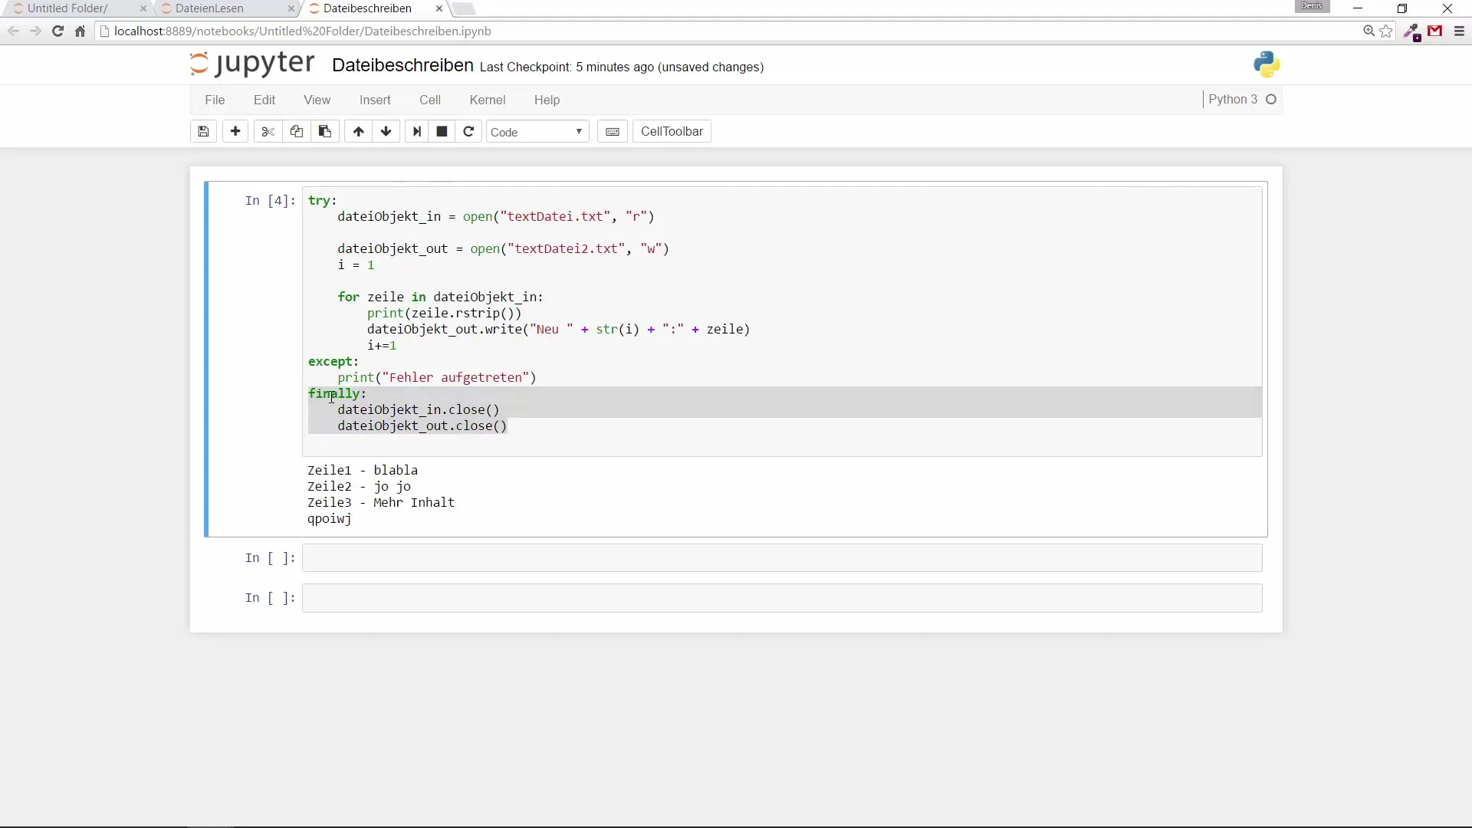Viewport: 1472px width, 828px height.
Task: Open browser home page
Action: click(80, 31)
